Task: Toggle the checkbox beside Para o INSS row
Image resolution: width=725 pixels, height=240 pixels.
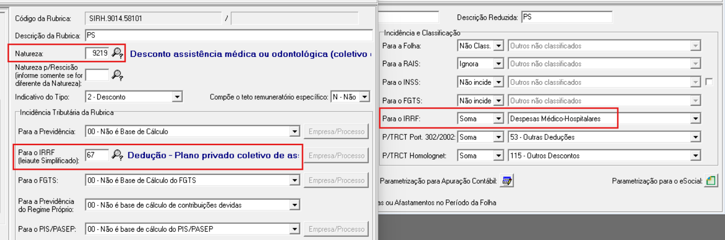Action: point(709,82)
